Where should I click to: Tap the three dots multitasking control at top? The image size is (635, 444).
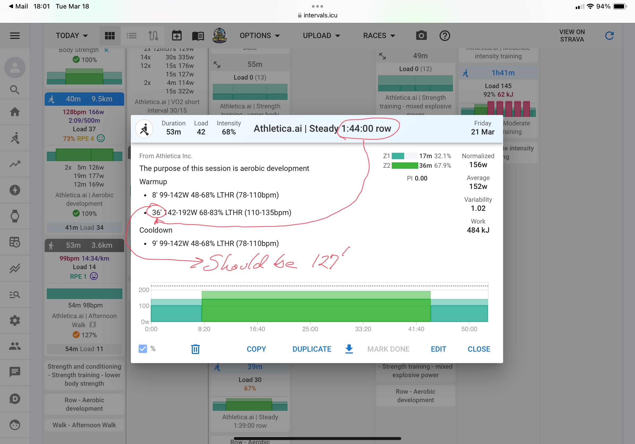click(317, 6)
